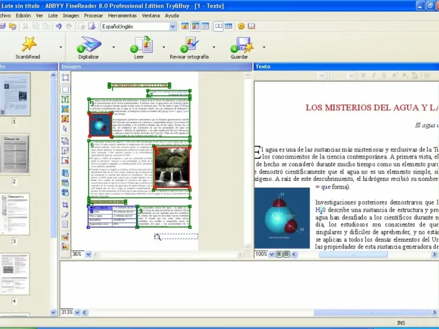
Task: Click the Texto panel horizontal scrollbar thumb
Action: [353, 254]
